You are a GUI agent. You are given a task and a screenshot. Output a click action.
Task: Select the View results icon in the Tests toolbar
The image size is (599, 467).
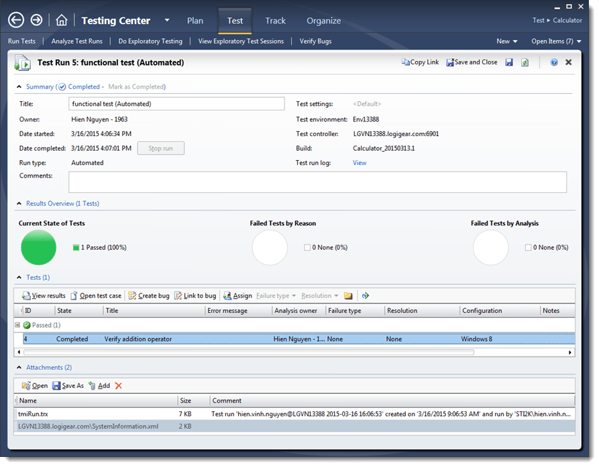coord(28,295)
